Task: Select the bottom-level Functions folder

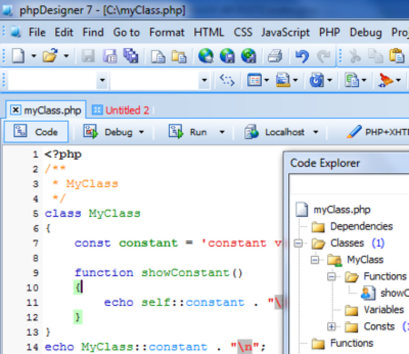Action: [x=352, y=343]
